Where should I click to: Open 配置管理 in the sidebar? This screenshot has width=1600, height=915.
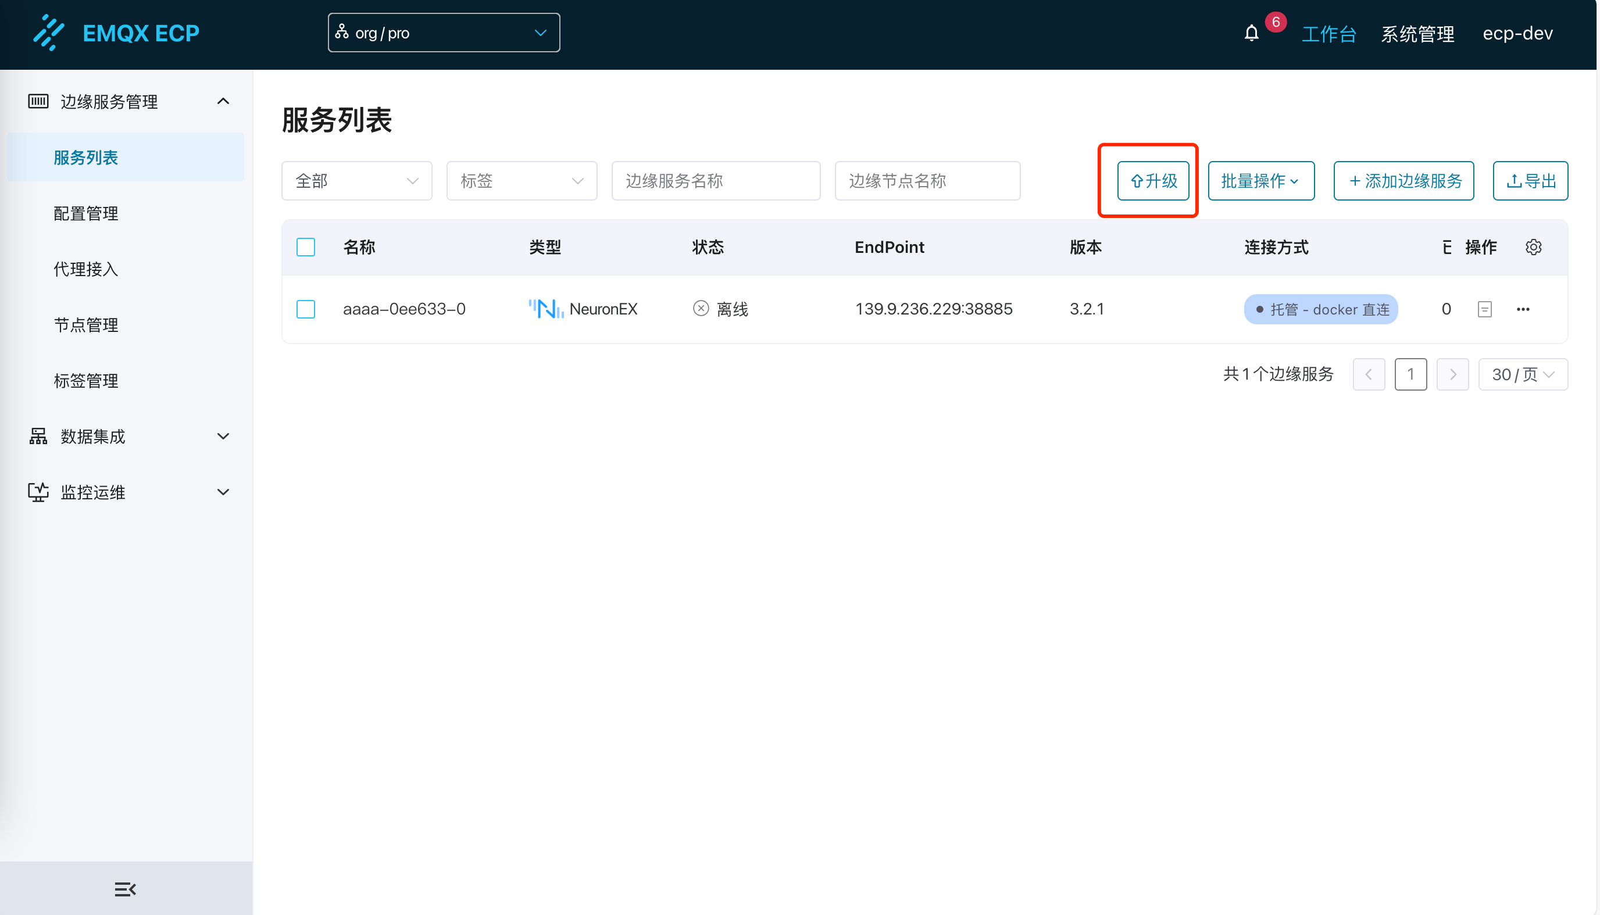(x=86, y=214)
